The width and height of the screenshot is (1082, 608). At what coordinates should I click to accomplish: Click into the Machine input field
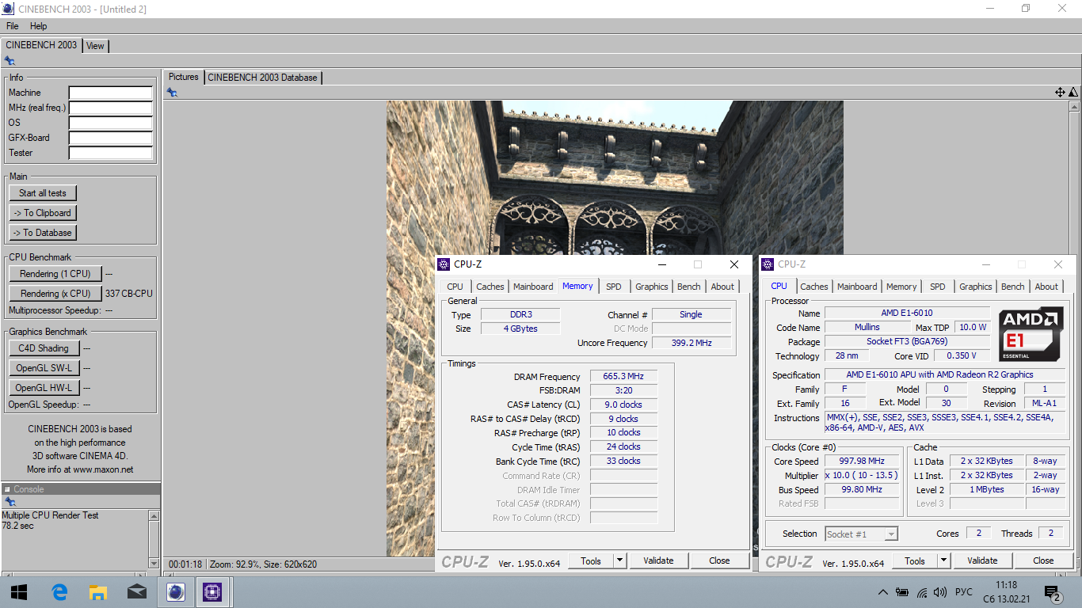pos(111,93)
